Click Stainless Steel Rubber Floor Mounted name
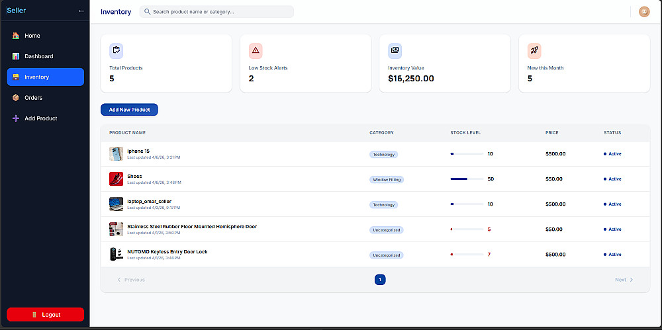 coord(192,227)
